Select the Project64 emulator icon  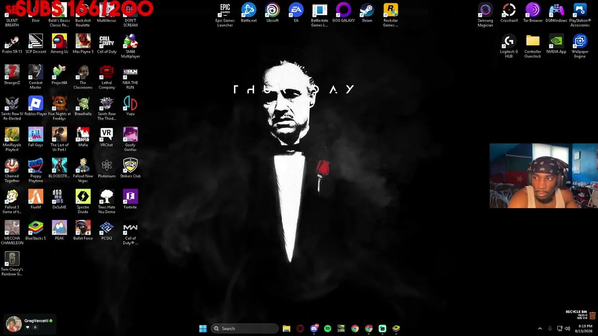(59, 75)
